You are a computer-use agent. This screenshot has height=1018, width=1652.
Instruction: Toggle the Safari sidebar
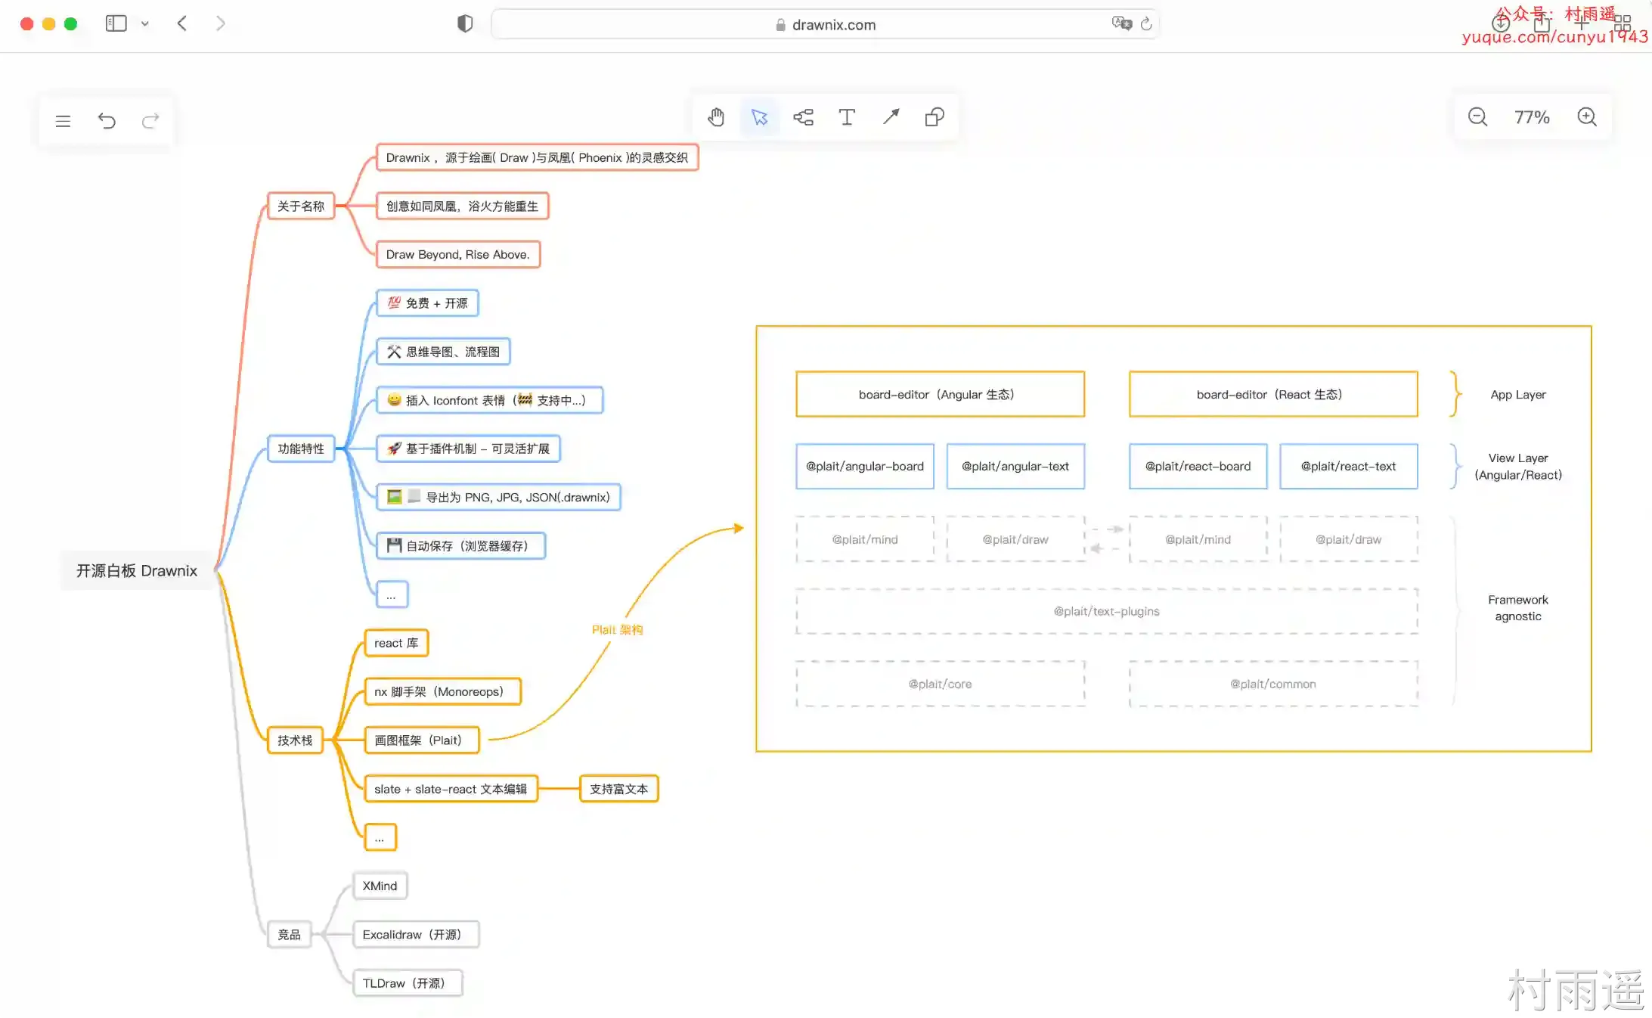click(x=116, y=23)
